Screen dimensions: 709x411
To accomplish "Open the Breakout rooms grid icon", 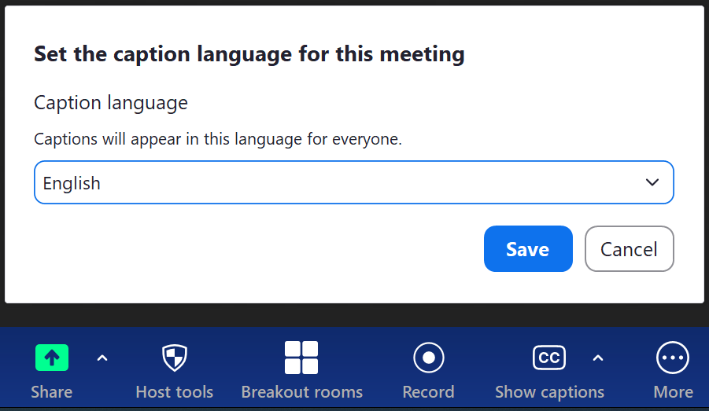I will (x=301, y=358).
